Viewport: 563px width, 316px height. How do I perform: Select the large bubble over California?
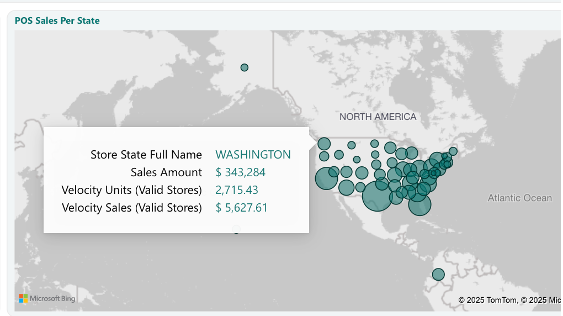point(326,178)
